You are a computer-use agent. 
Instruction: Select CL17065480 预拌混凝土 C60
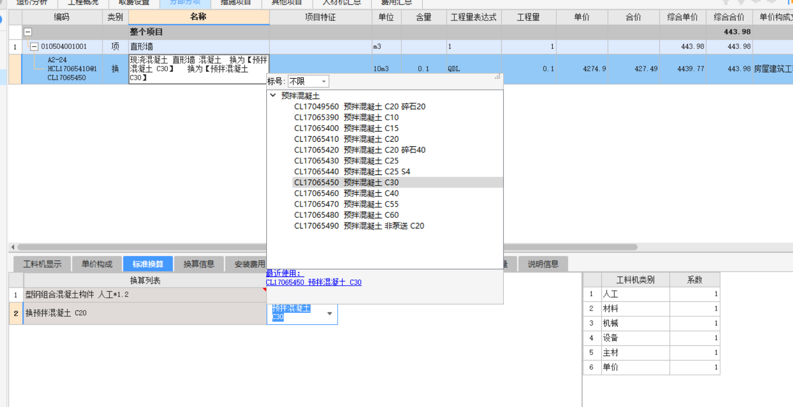[x=346, y=215]
